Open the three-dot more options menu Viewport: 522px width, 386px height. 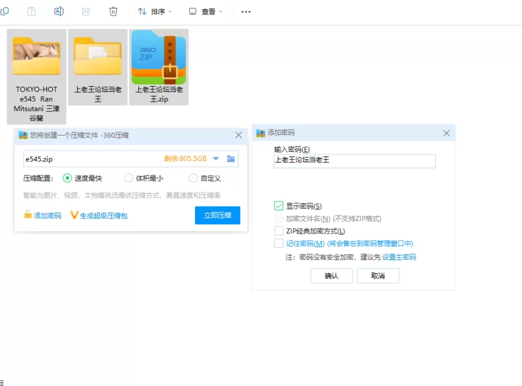tap(246, 12)
